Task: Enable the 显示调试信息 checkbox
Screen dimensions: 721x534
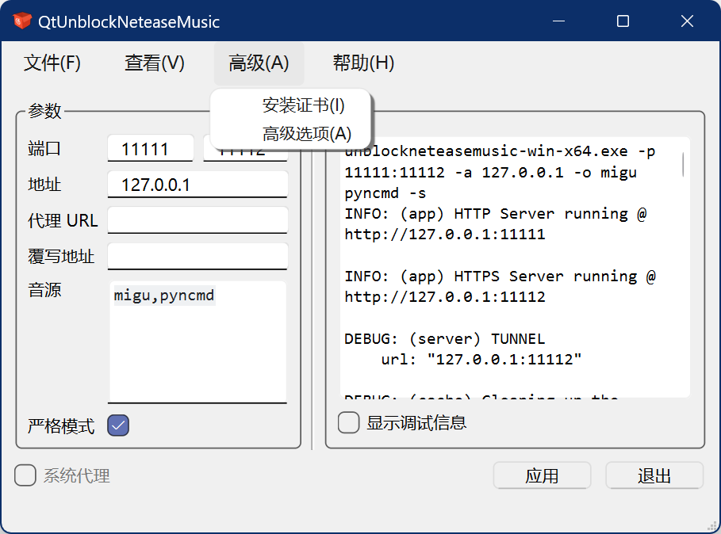Action: tap(349, 422)
